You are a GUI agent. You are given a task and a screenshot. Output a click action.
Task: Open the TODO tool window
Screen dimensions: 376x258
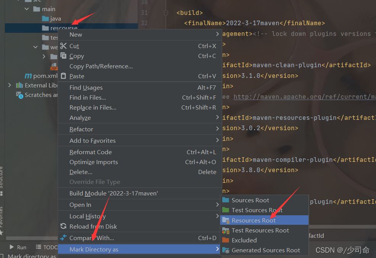pos(47,247)
